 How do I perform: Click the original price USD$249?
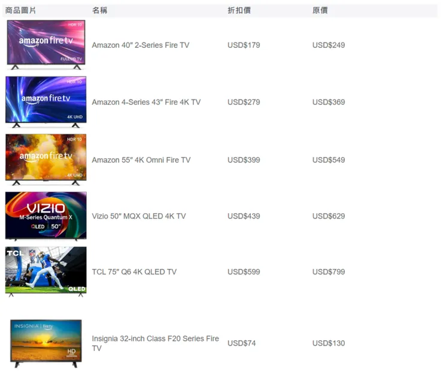coord(329,46)
